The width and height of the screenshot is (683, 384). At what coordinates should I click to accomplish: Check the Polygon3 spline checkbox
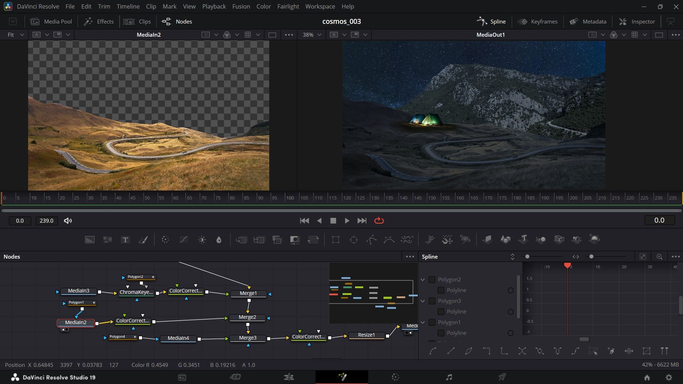point(432,301)
